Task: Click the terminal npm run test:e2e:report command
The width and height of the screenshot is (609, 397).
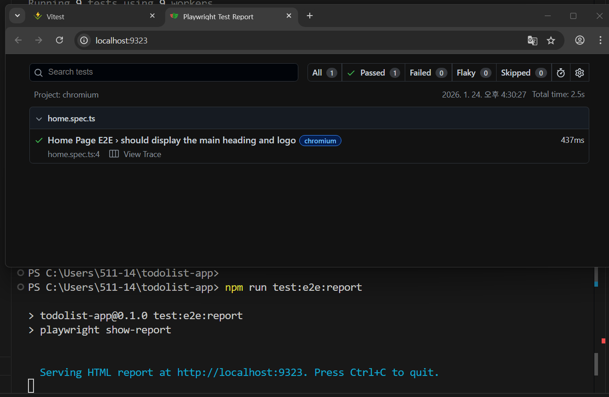Action: click(293, 288)
